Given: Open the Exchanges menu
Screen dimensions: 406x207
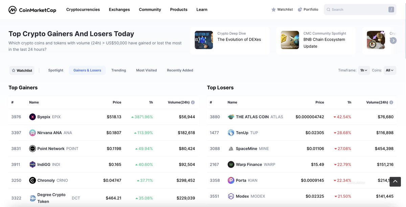Looking at the screenshot, I should tap(119, 9).
